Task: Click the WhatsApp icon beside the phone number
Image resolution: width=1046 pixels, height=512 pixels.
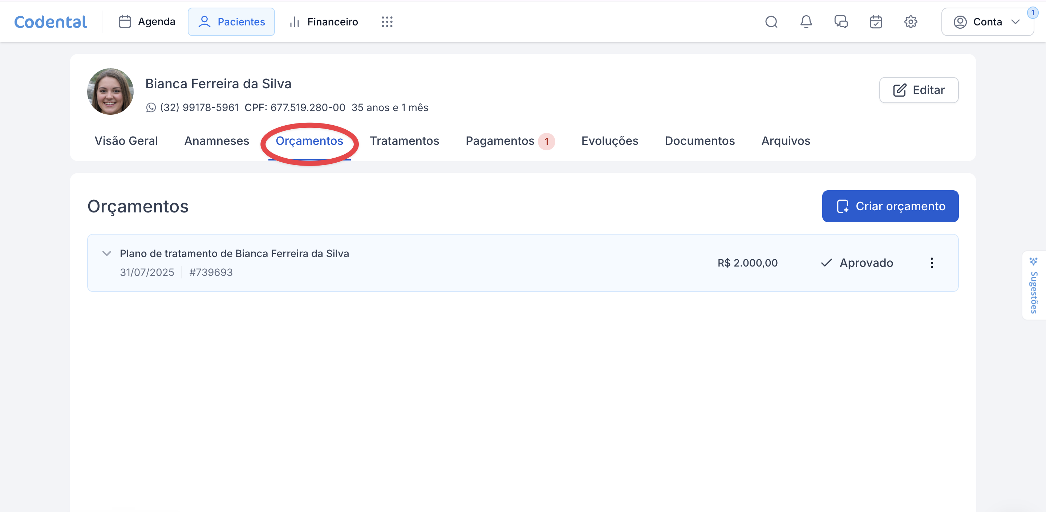Action: click(x=151, y=107)
